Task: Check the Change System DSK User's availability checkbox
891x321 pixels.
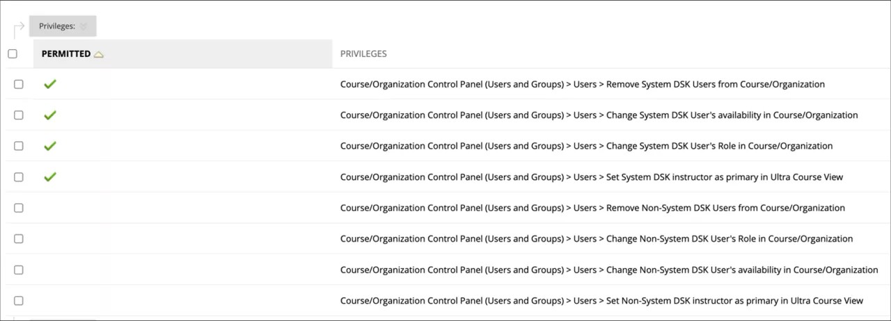Action: [19, 115]
